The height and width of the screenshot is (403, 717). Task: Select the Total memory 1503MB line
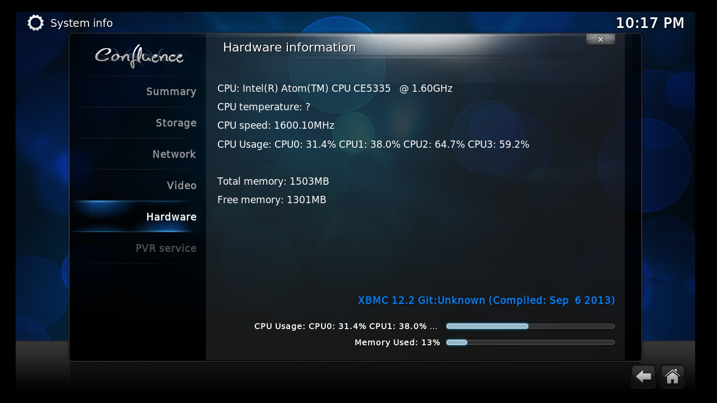(273, 181)
